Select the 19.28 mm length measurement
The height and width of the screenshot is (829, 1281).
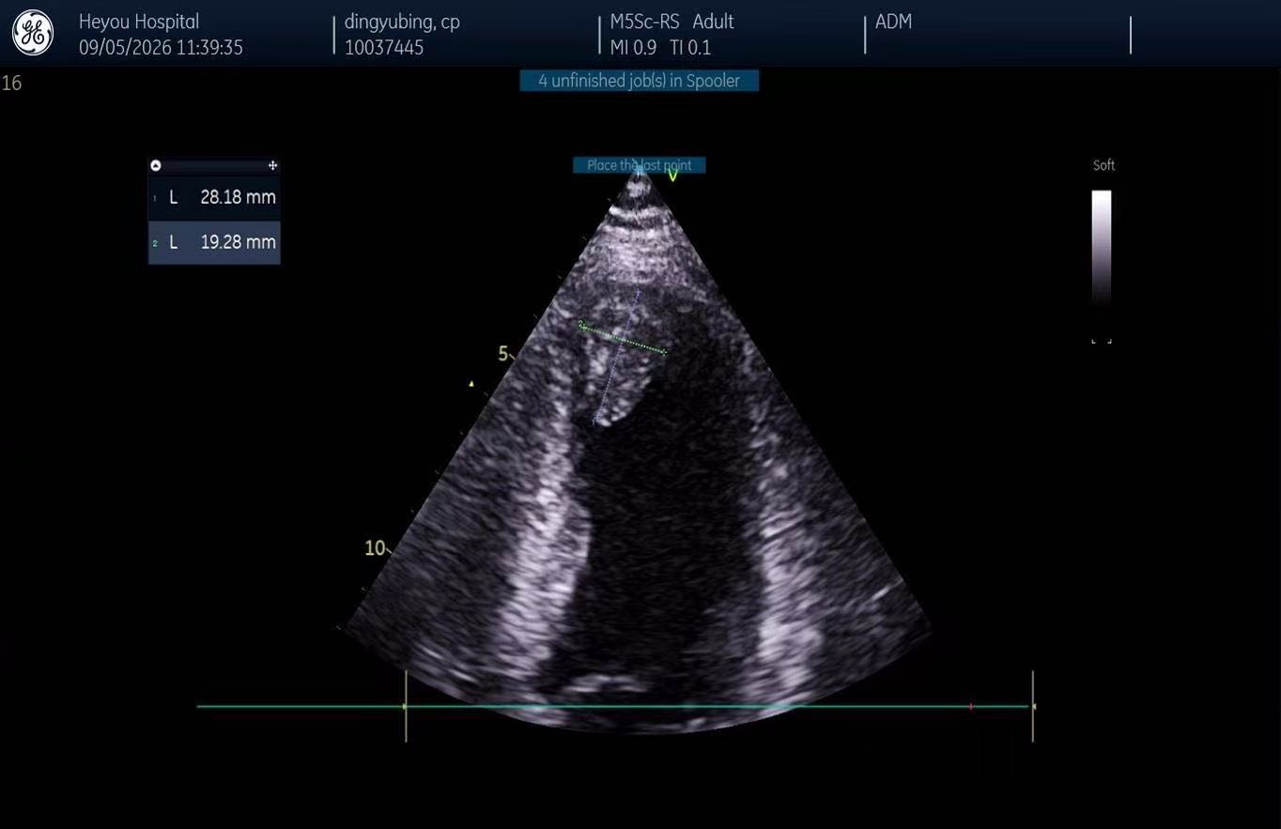tap(214, 242)
